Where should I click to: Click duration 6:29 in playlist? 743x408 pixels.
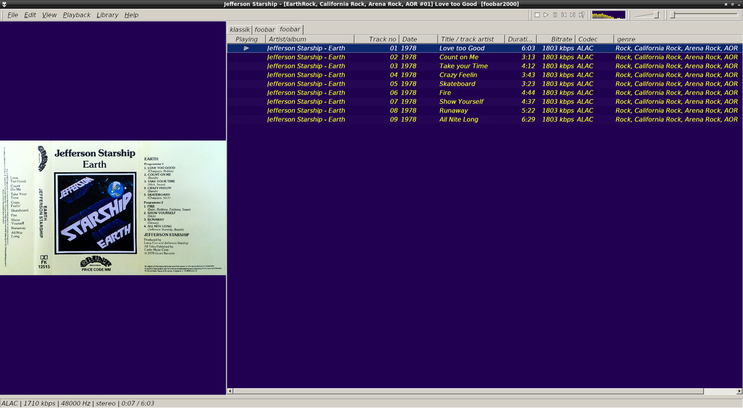[x=528, y=119]
